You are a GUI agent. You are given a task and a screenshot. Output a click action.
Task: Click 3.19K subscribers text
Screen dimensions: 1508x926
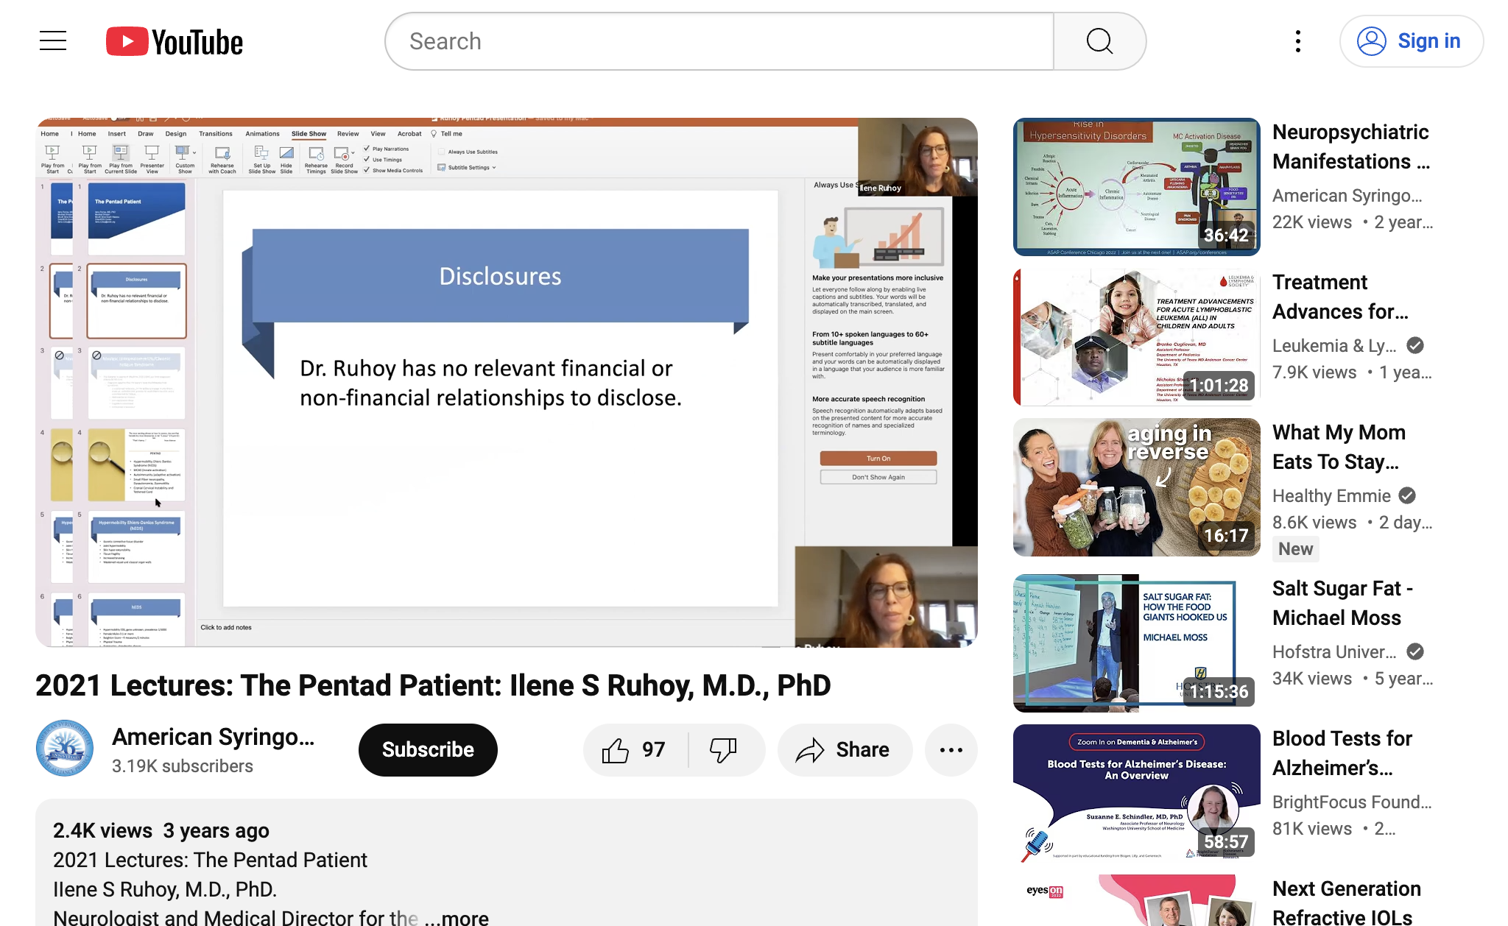[183, 766]
